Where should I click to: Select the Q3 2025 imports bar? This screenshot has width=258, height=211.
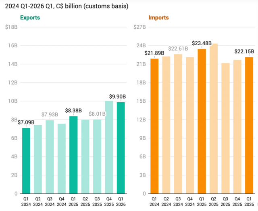click(x=225, y=129)
